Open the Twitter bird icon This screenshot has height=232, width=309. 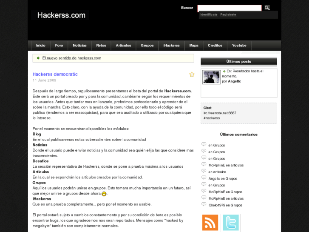231,223
